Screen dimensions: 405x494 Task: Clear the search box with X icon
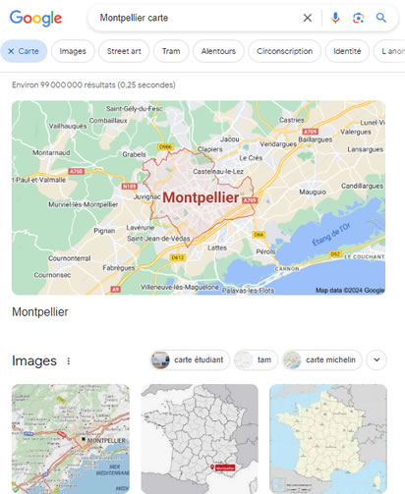(308, 18)
